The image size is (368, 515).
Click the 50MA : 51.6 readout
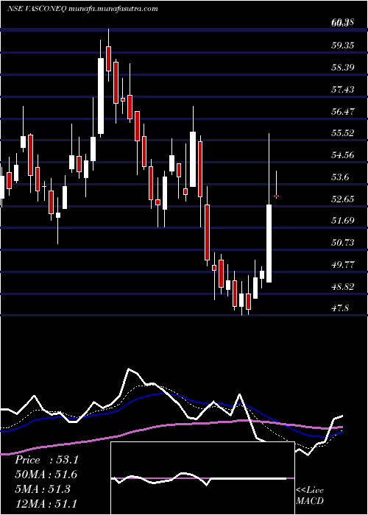point(46,475)
